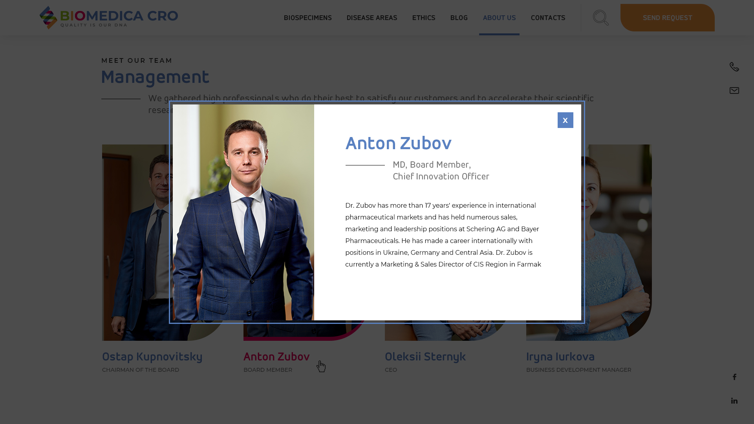Open the Contacts page
Screen dimensions: 754x424
[x=548, y=18]
